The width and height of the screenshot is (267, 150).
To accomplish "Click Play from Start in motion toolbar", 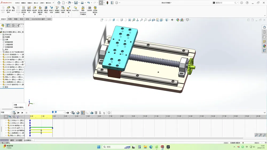I will click(18, 113).
